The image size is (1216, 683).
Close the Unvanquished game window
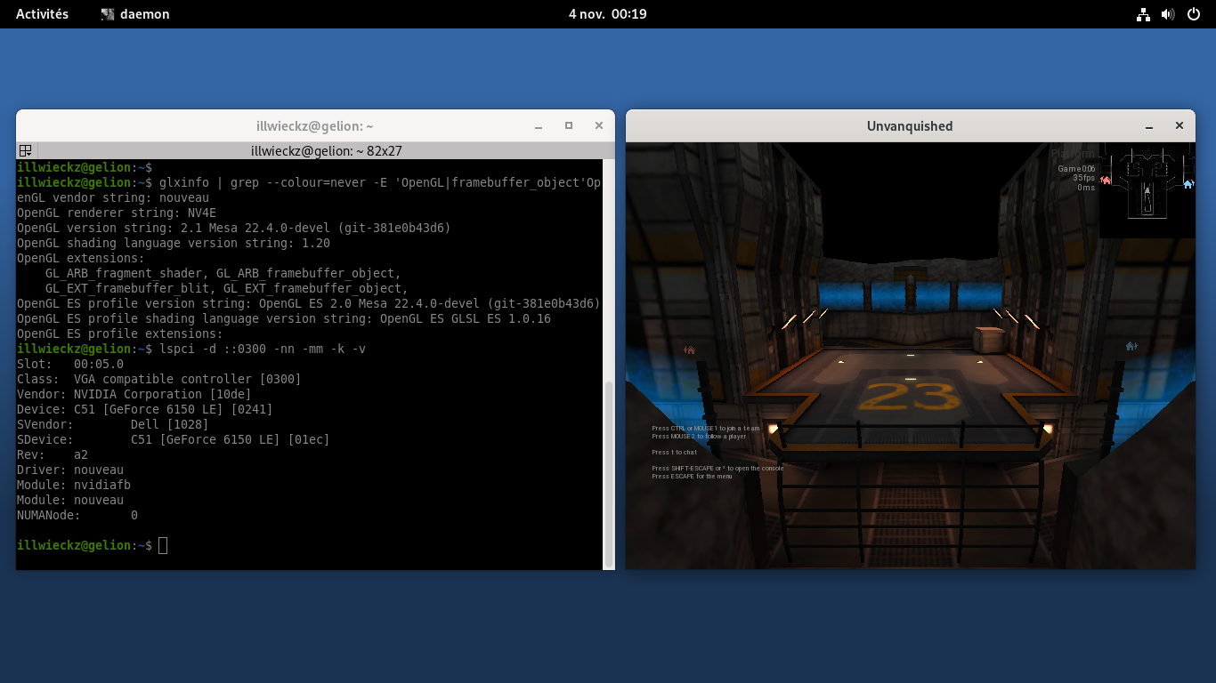coord(1180,126)
